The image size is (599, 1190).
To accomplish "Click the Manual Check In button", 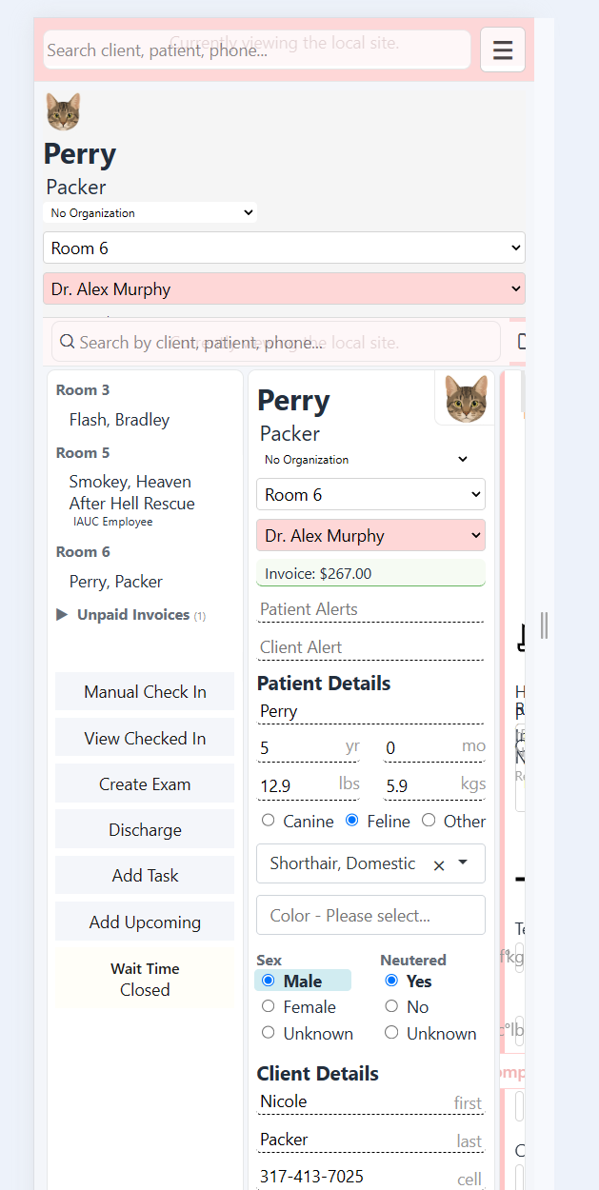I will [x=145, y=692].
